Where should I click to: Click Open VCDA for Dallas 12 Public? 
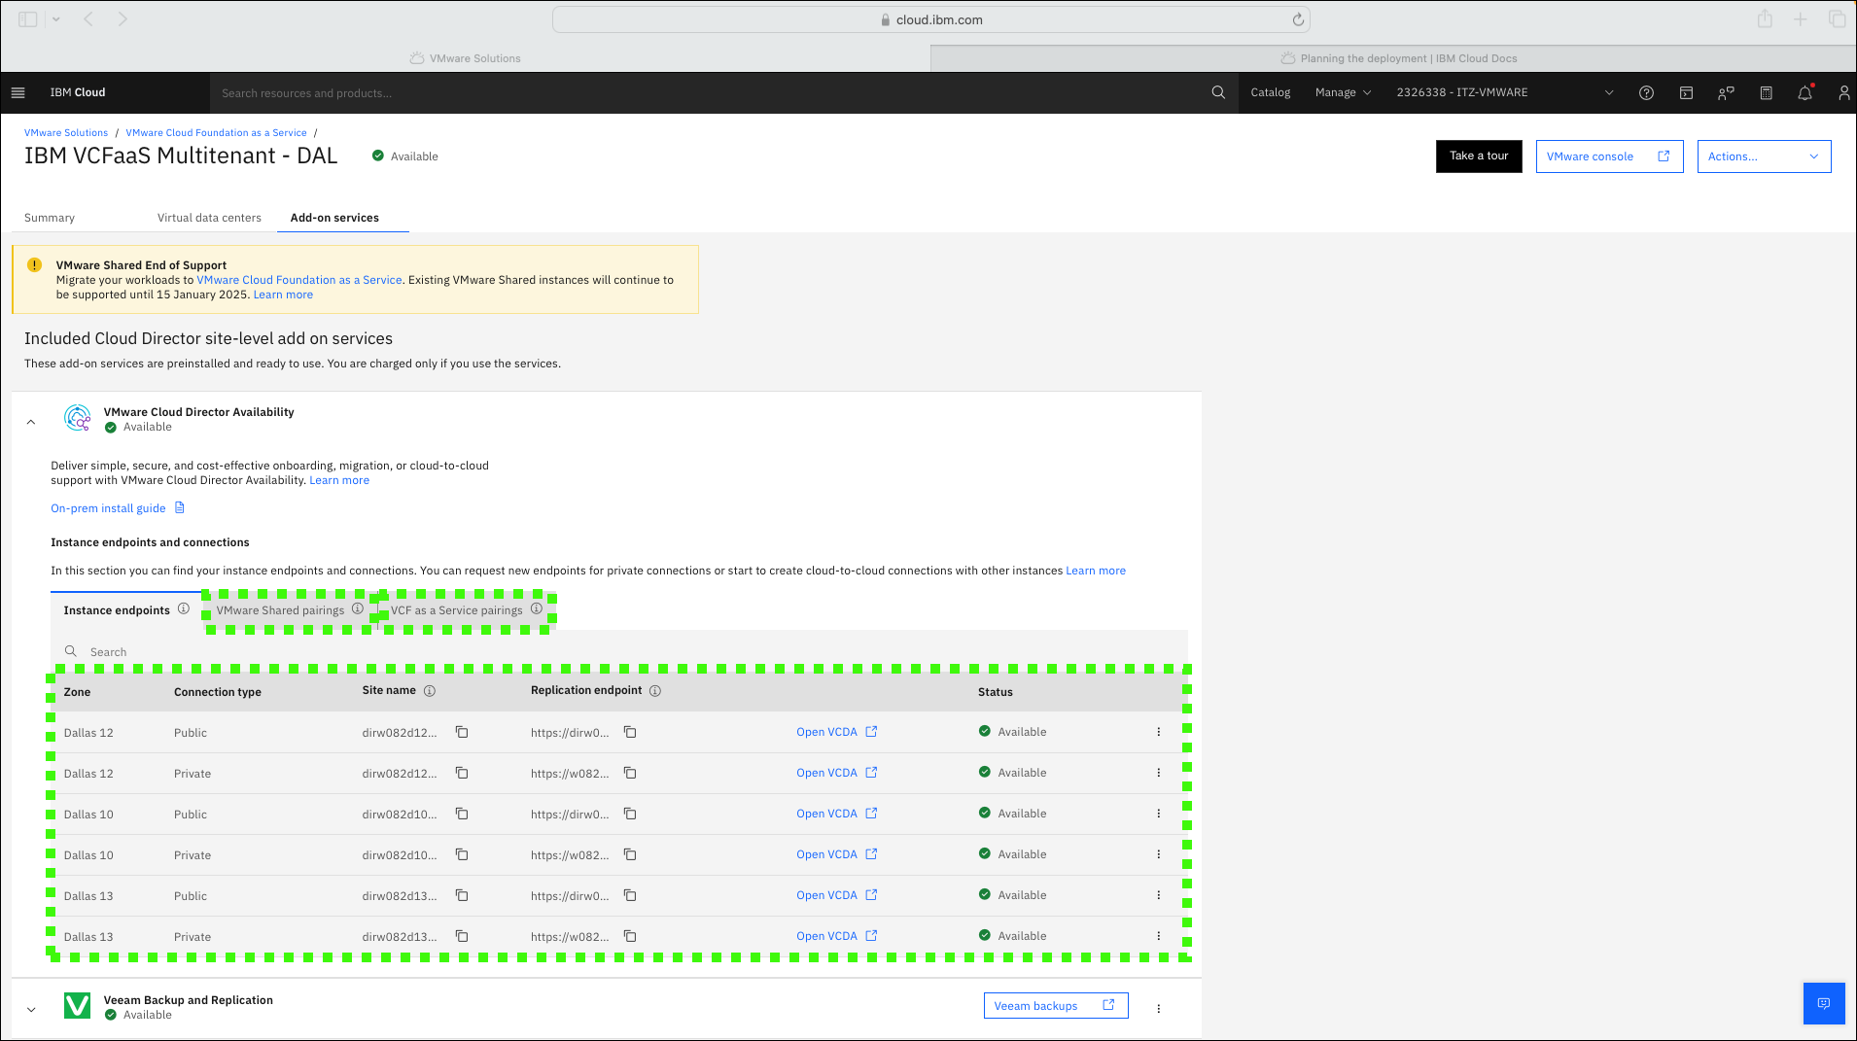836,732
